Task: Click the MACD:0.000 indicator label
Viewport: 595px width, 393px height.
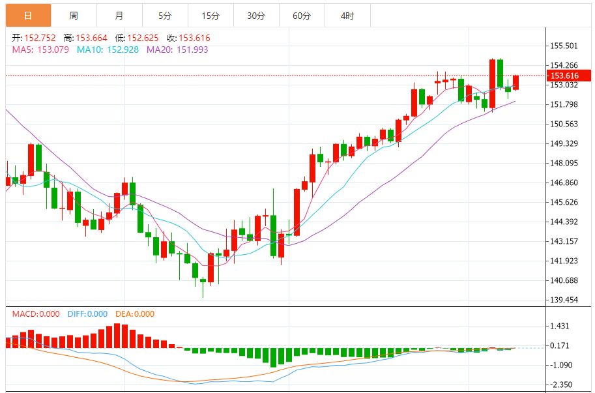Action: (x=36, y=314)
